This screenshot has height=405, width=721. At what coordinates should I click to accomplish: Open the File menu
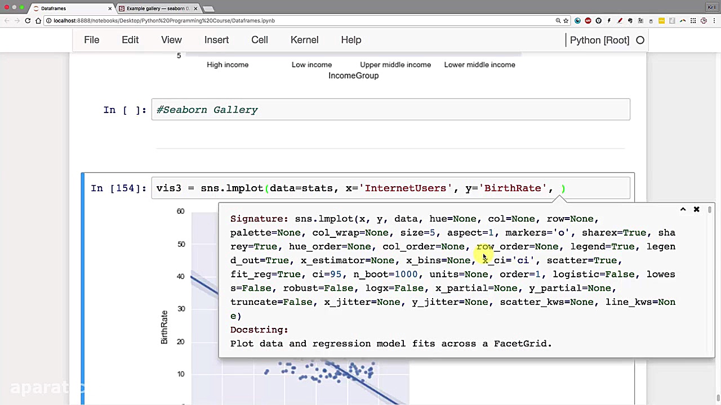coord(91,40)
